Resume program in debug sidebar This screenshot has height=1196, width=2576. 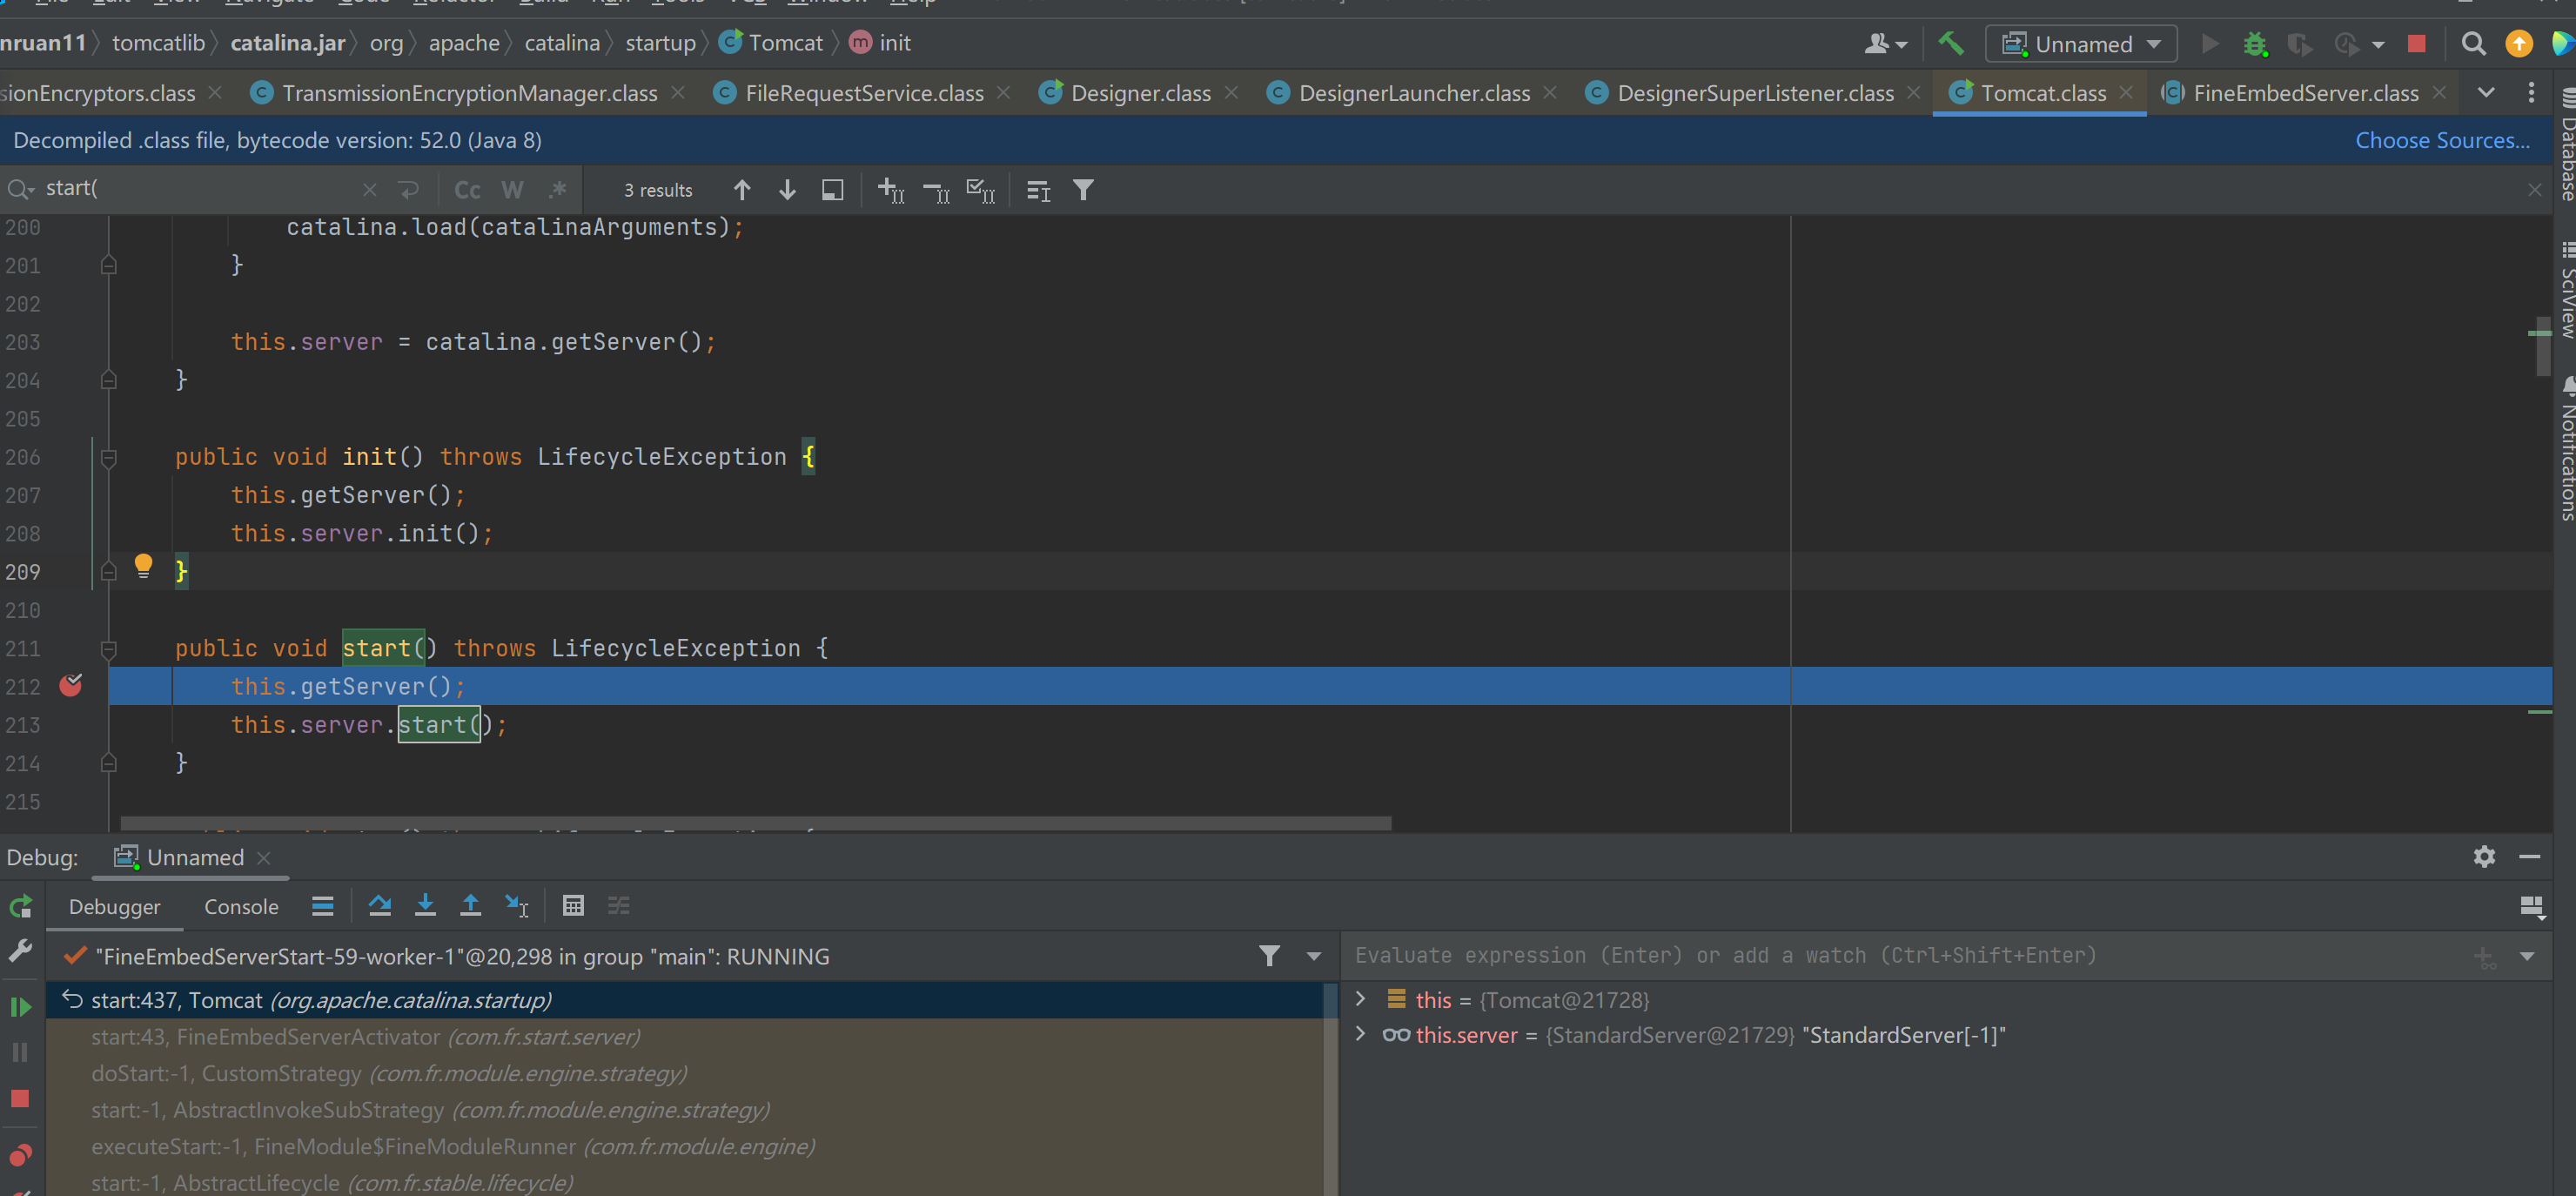point(20,1007)
